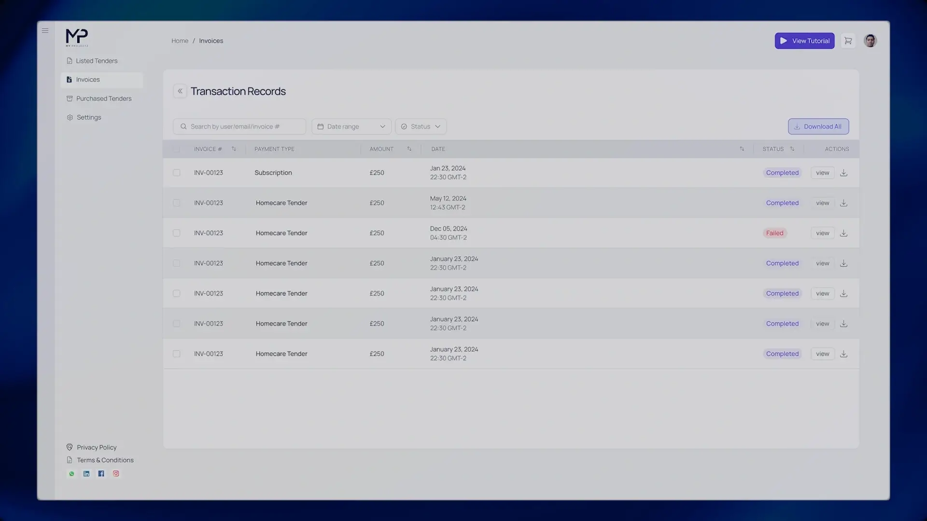The image size is (927, 521).
Task: Open the Date range dropdown
Action: pos(351,126)
